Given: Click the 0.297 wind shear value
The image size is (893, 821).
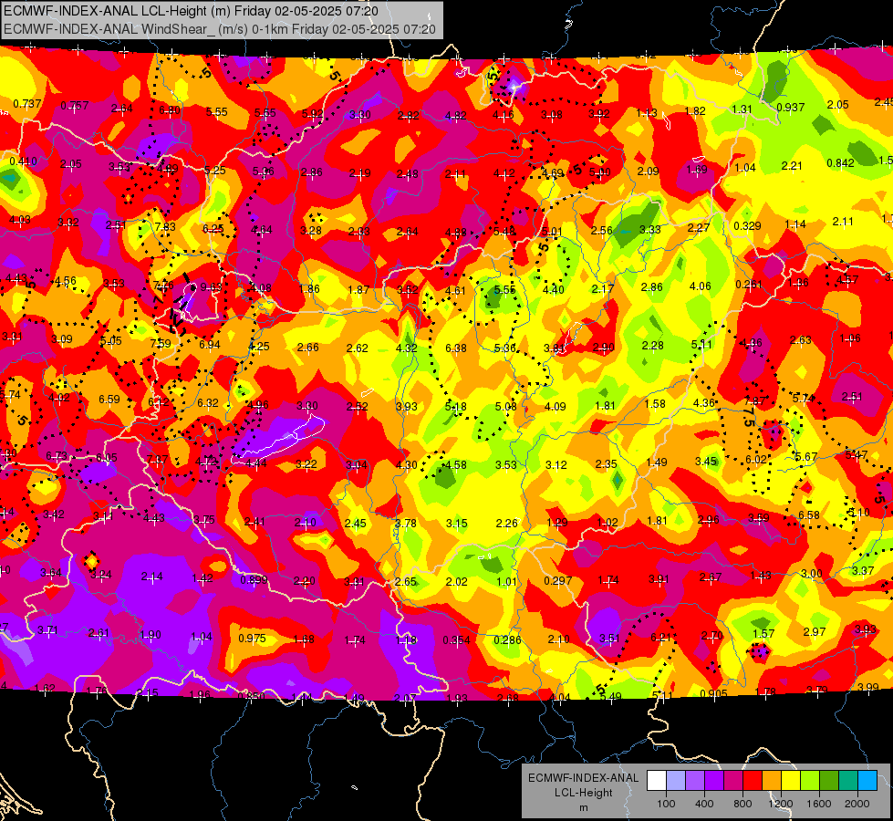Looking at the screenshot, I should click(x=557, y=580).
